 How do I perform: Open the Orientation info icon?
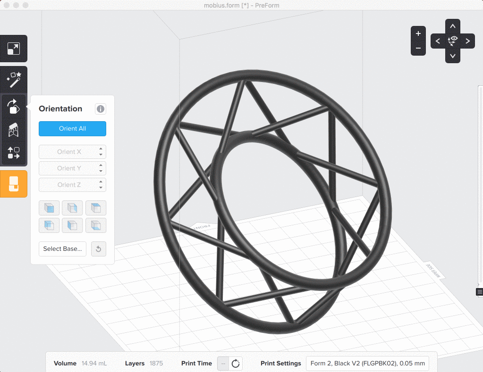coord(101,109)
